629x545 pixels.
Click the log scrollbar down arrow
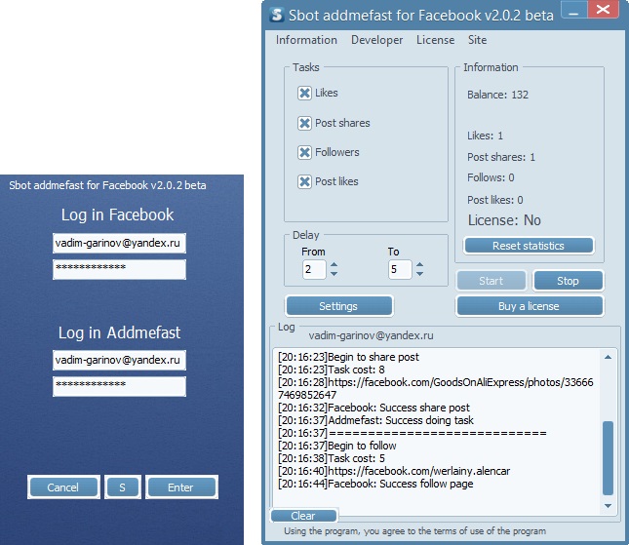click(x=608, y=506)
